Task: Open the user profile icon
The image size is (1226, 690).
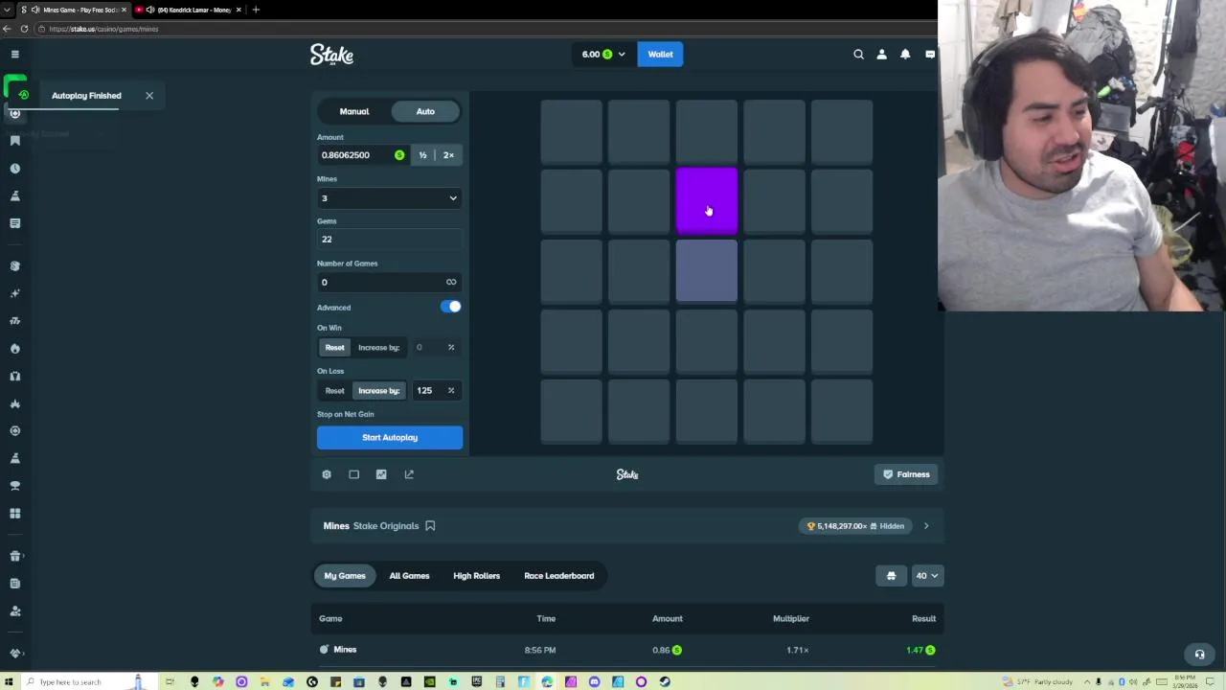Action: coord(881,55)
